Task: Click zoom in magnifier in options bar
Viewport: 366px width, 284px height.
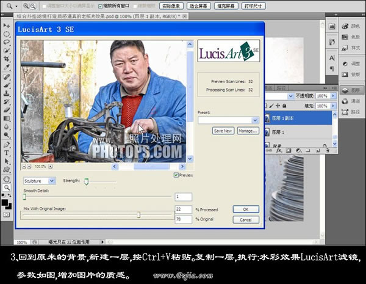Action: [26, 6]
